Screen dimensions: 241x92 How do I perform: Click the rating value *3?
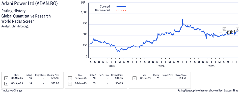click(94, 78)
